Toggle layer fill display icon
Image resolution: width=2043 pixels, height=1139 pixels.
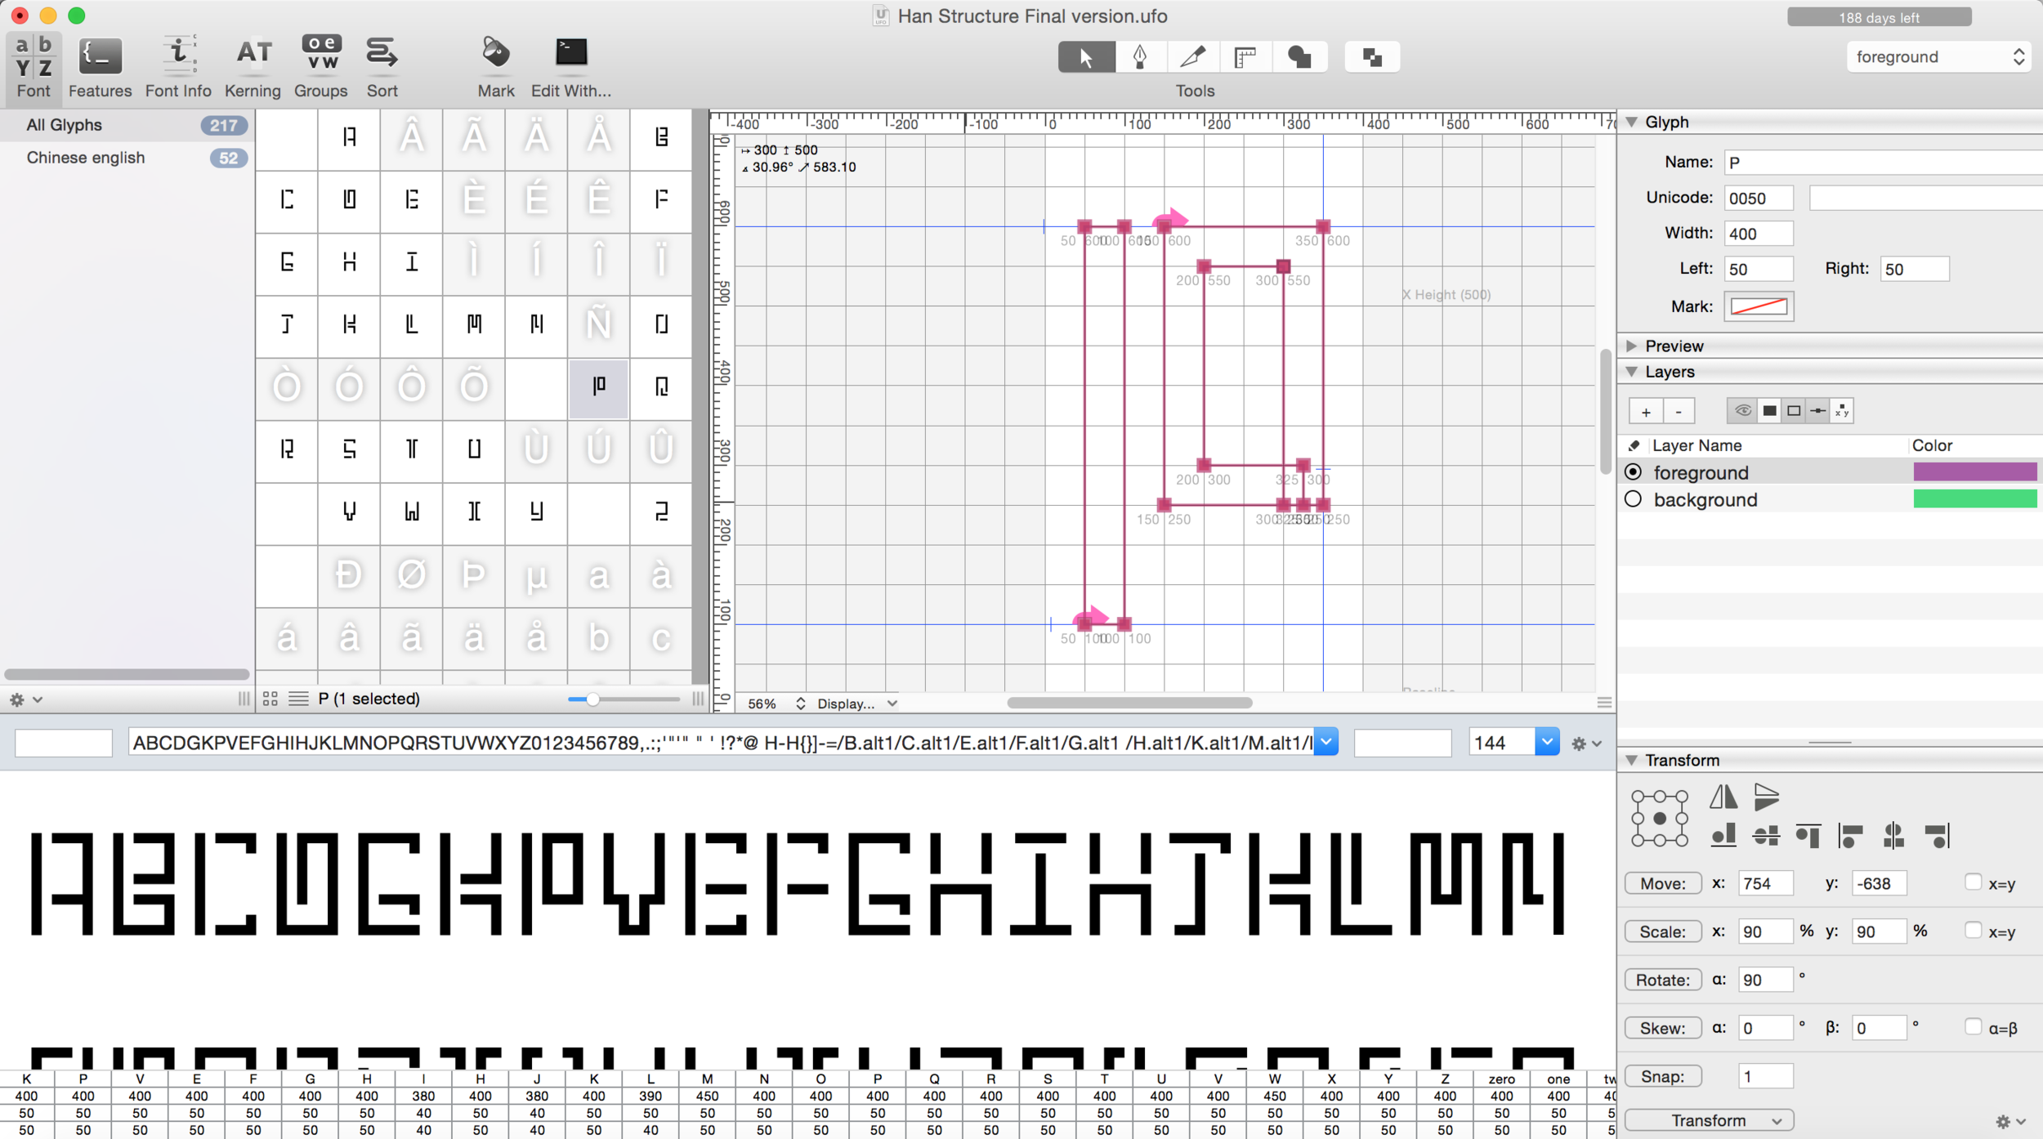pos(1769,411)
